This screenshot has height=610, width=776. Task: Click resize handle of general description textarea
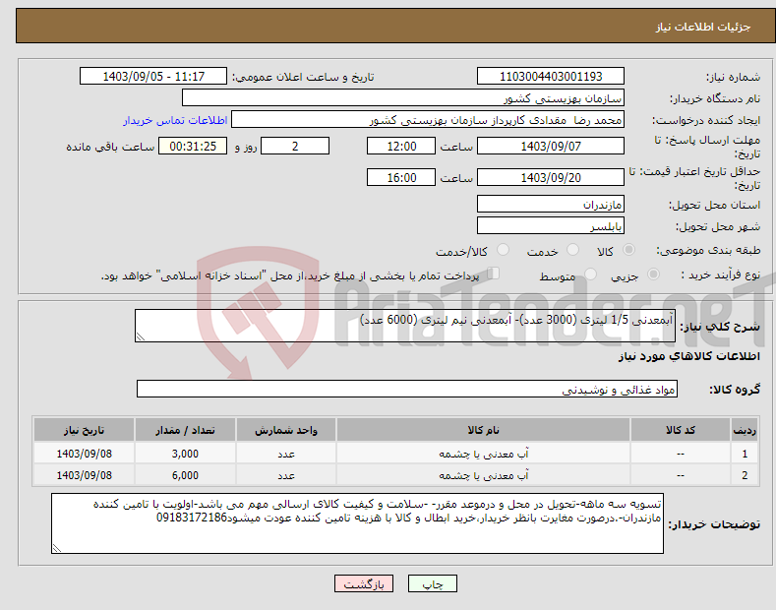point(141,336)
